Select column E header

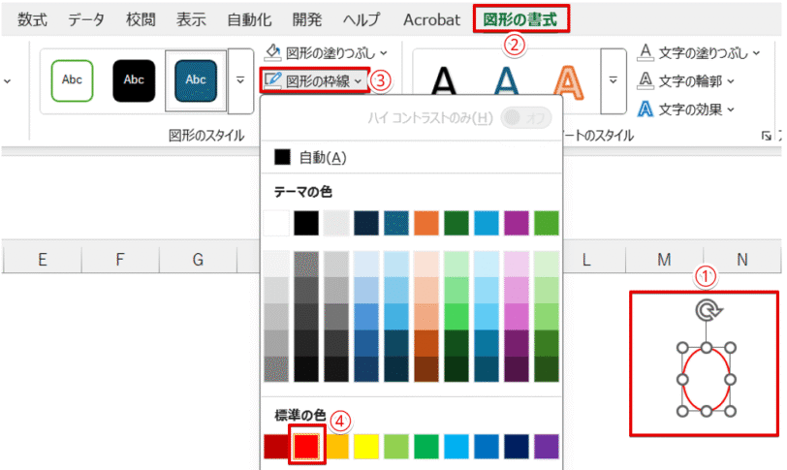[x=43, y=260]
